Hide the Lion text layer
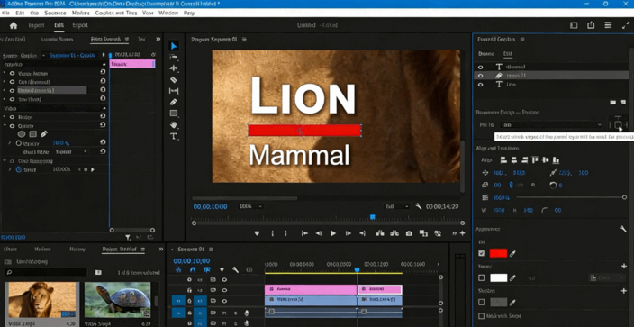Image resolution: width=634 pixels, height=327 pixels. [x=480, y=85]
